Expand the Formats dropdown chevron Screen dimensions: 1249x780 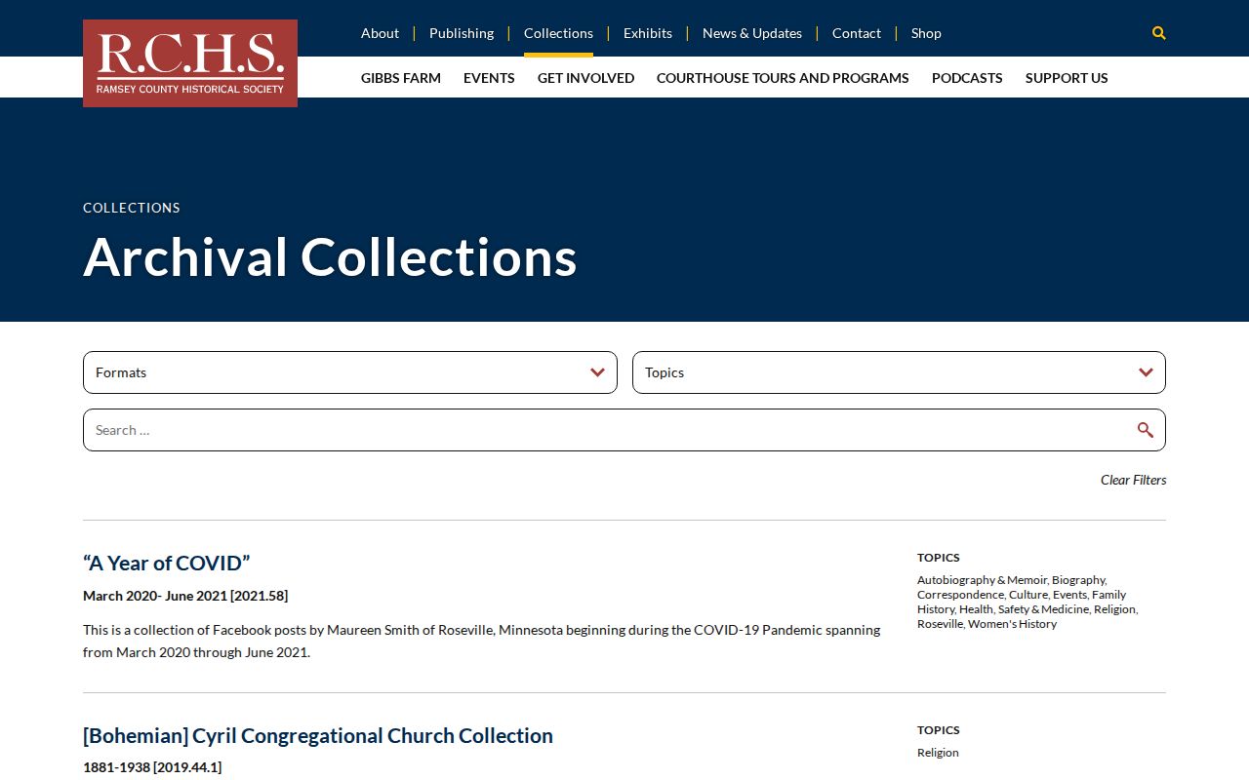point(597,372)
